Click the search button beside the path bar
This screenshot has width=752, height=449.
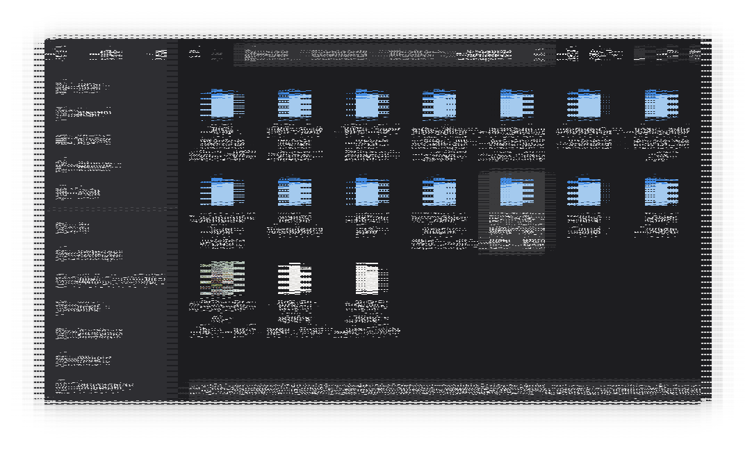pos(571,54)
